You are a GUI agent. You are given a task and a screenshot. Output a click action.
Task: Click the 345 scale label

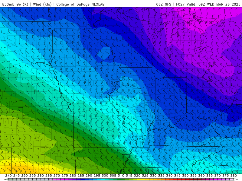tap(177, 176)
